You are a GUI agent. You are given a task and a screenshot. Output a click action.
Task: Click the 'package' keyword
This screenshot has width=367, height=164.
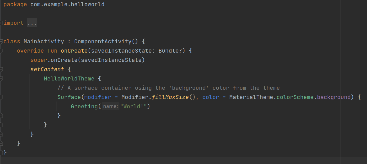coord(15,5)
